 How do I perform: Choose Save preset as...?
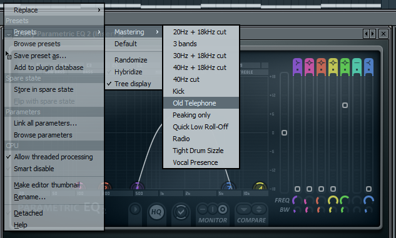54,56
